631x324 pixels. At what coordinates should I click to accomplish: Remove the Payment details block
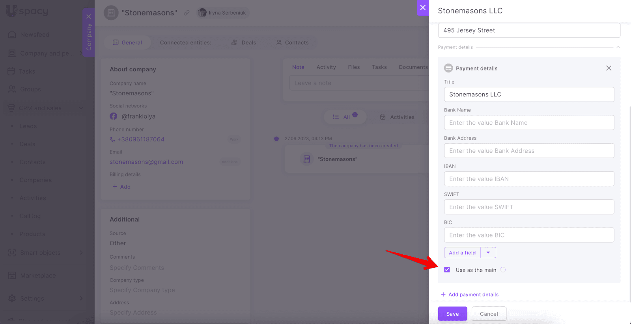609,68
